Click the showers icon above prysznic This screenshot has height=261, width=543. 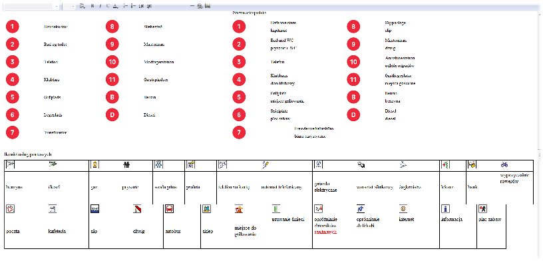click(126, 165)
